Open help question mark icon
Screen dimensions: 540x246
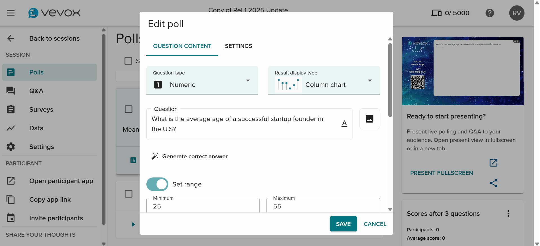coord(490,13)
